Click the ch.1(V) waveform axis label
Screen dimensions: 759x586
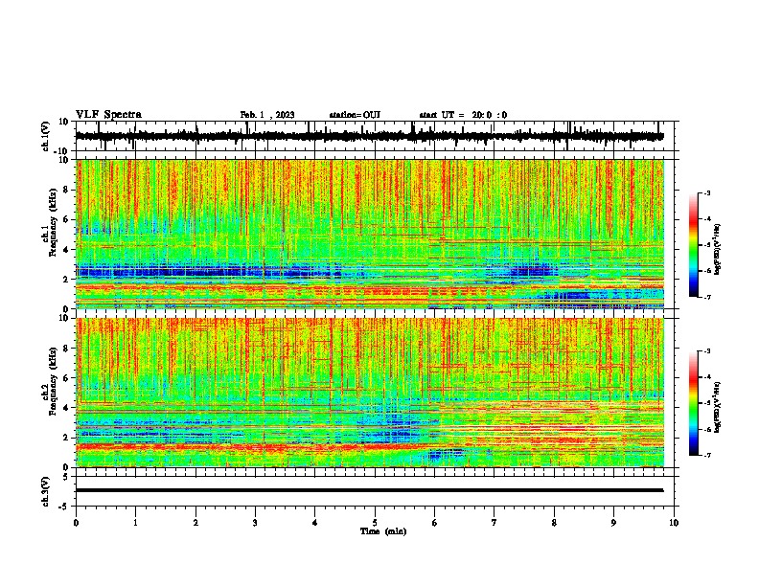[46, 136]
